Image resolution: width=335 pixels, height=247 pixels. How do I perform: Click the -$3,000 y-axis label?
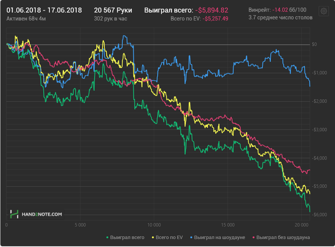(x=319, y=129)
